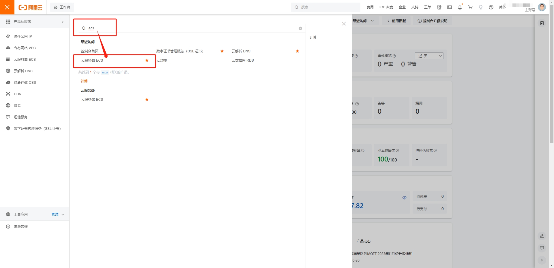
Task: Click the edit pencil icon on right rail
Action: pos(542,236)
